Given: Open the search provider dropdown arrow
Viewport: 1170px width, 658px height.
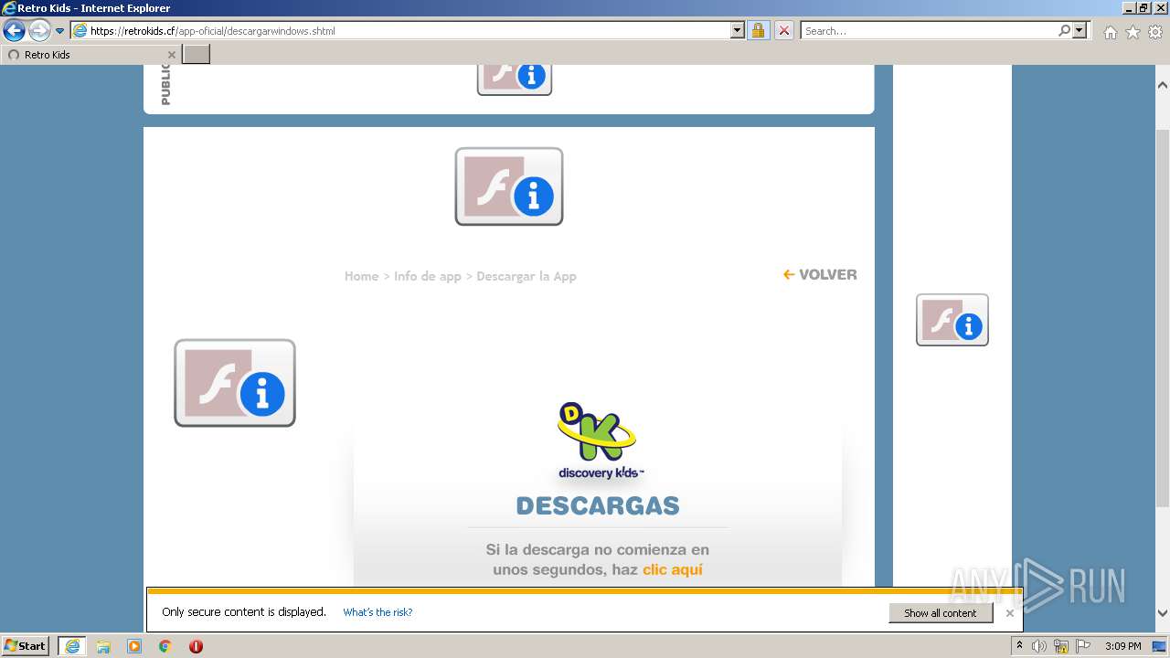Looking at the screenshot, I should [x=1080, y=30].
